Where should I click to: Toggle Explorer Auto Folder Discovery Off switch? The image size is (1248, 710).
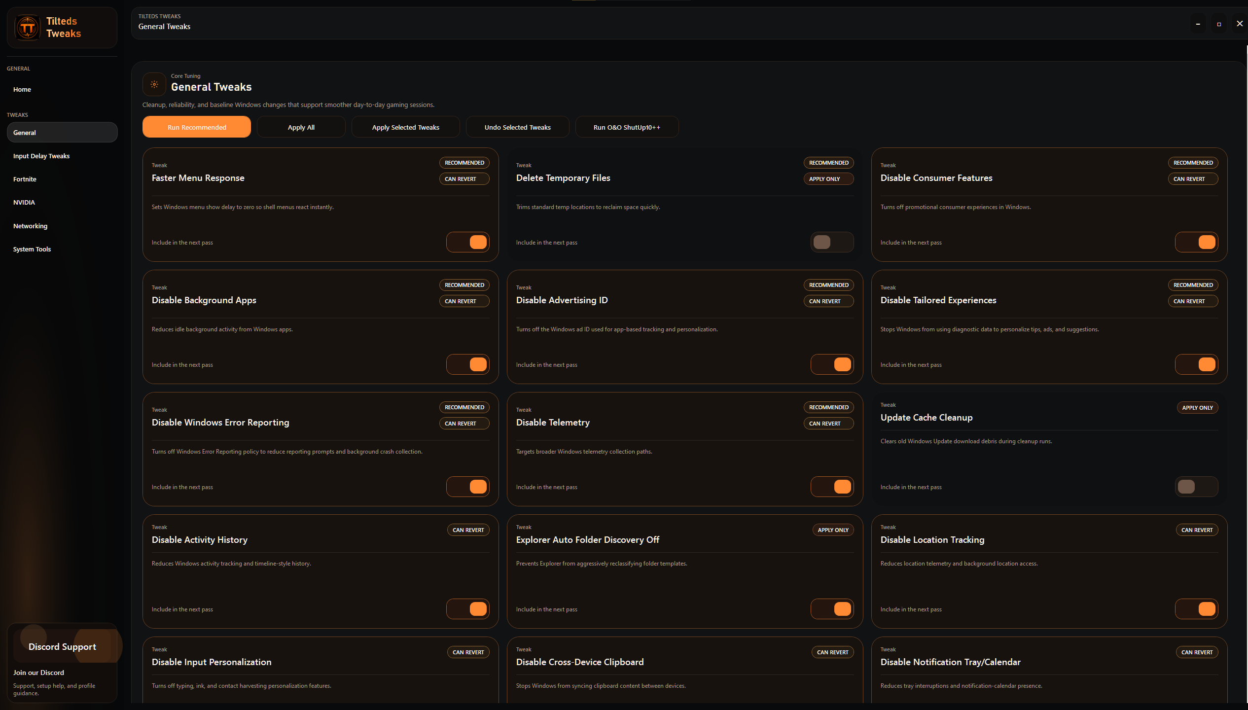click(832, 609)
